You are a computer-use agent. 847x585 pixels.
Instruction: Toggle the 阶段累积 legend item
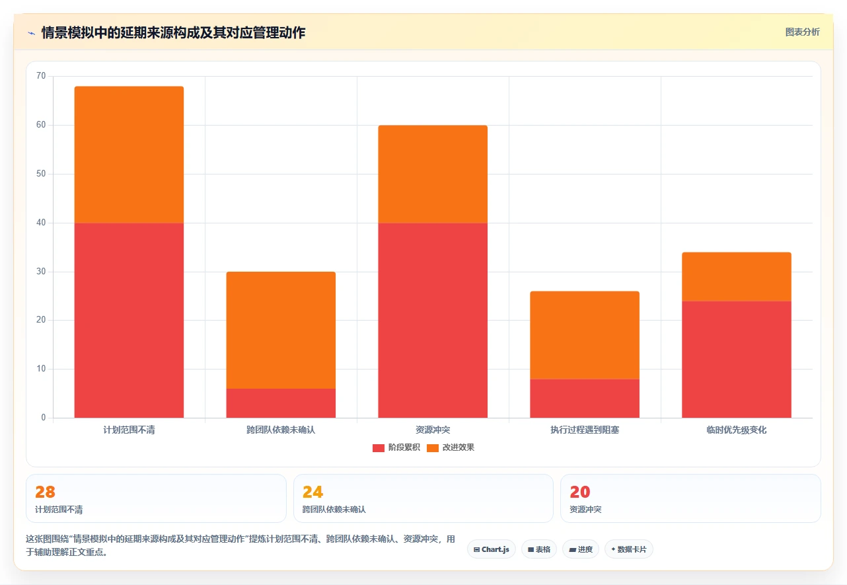(396, 448)
